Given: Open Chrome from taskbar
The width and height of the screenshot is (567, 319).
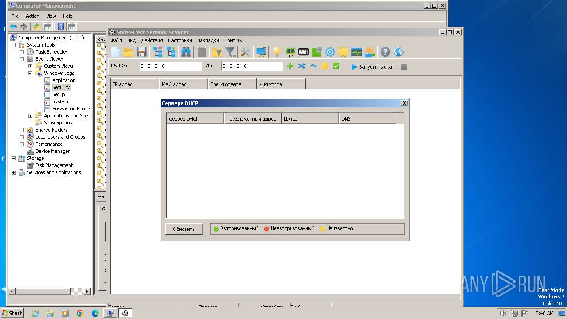Looking at the screenshot, I should pos(80,313).
